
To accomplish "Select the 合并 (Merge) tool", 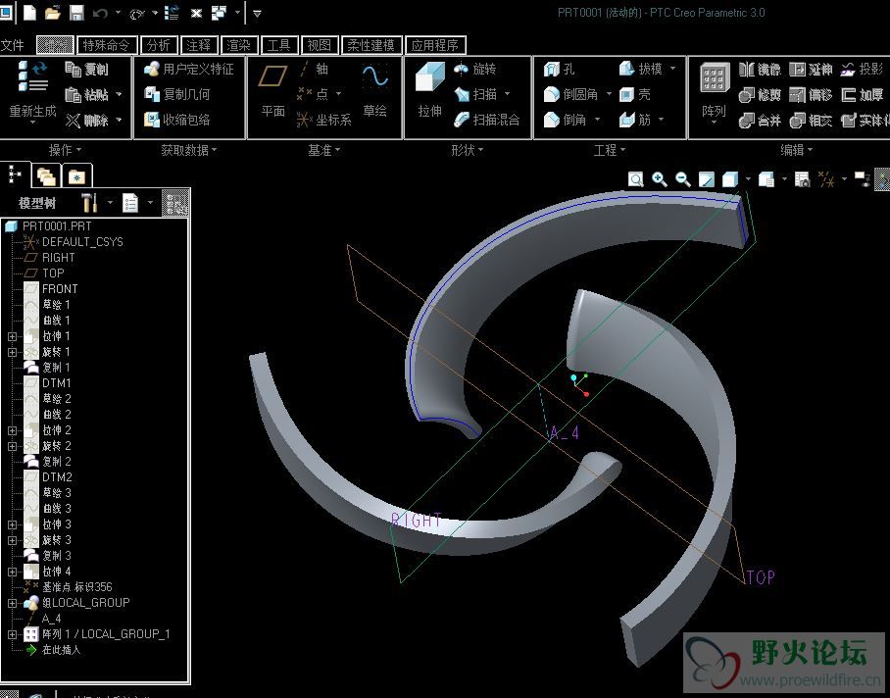I will click(760, 121).
